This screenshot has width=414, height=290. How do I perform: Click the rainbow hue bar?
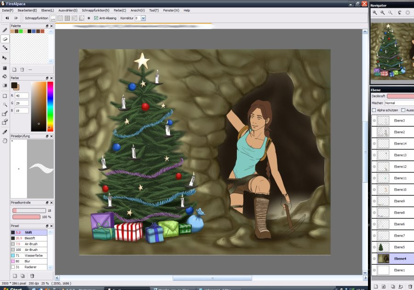[x=50, y=106]
